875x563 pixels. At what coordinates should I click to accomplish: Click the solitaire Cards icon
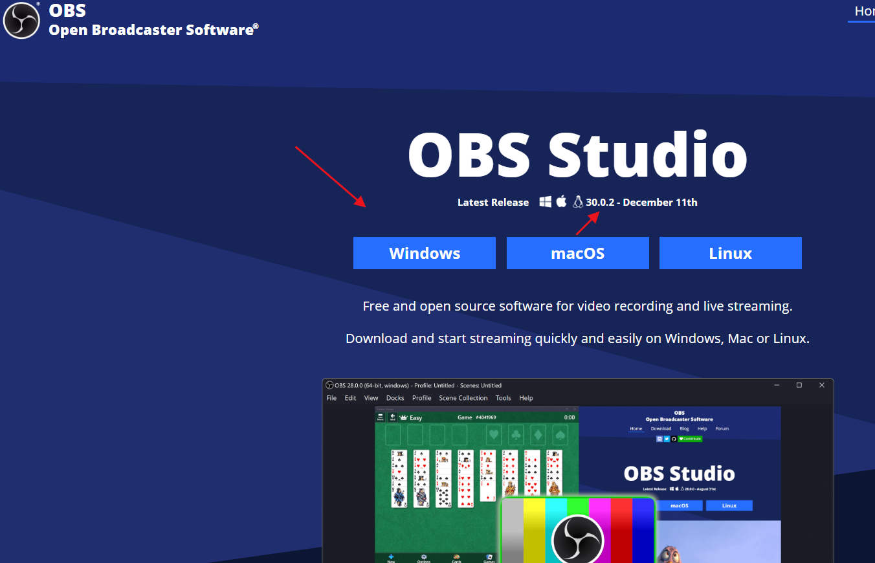click(x=456, y=558)
